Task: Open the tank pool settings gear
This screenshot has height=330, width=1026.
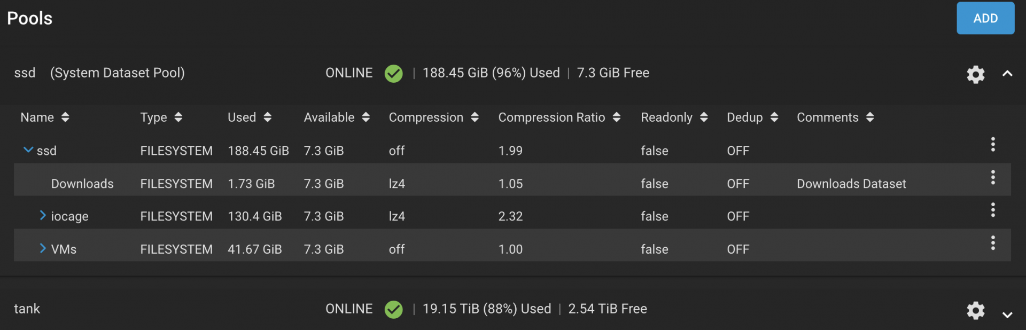Action: pos(975,310)
